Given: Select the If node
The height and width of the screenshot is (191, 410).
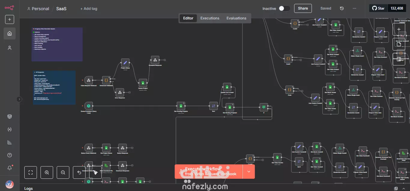Looking at the screenshot, I should (x=264, y=107).
